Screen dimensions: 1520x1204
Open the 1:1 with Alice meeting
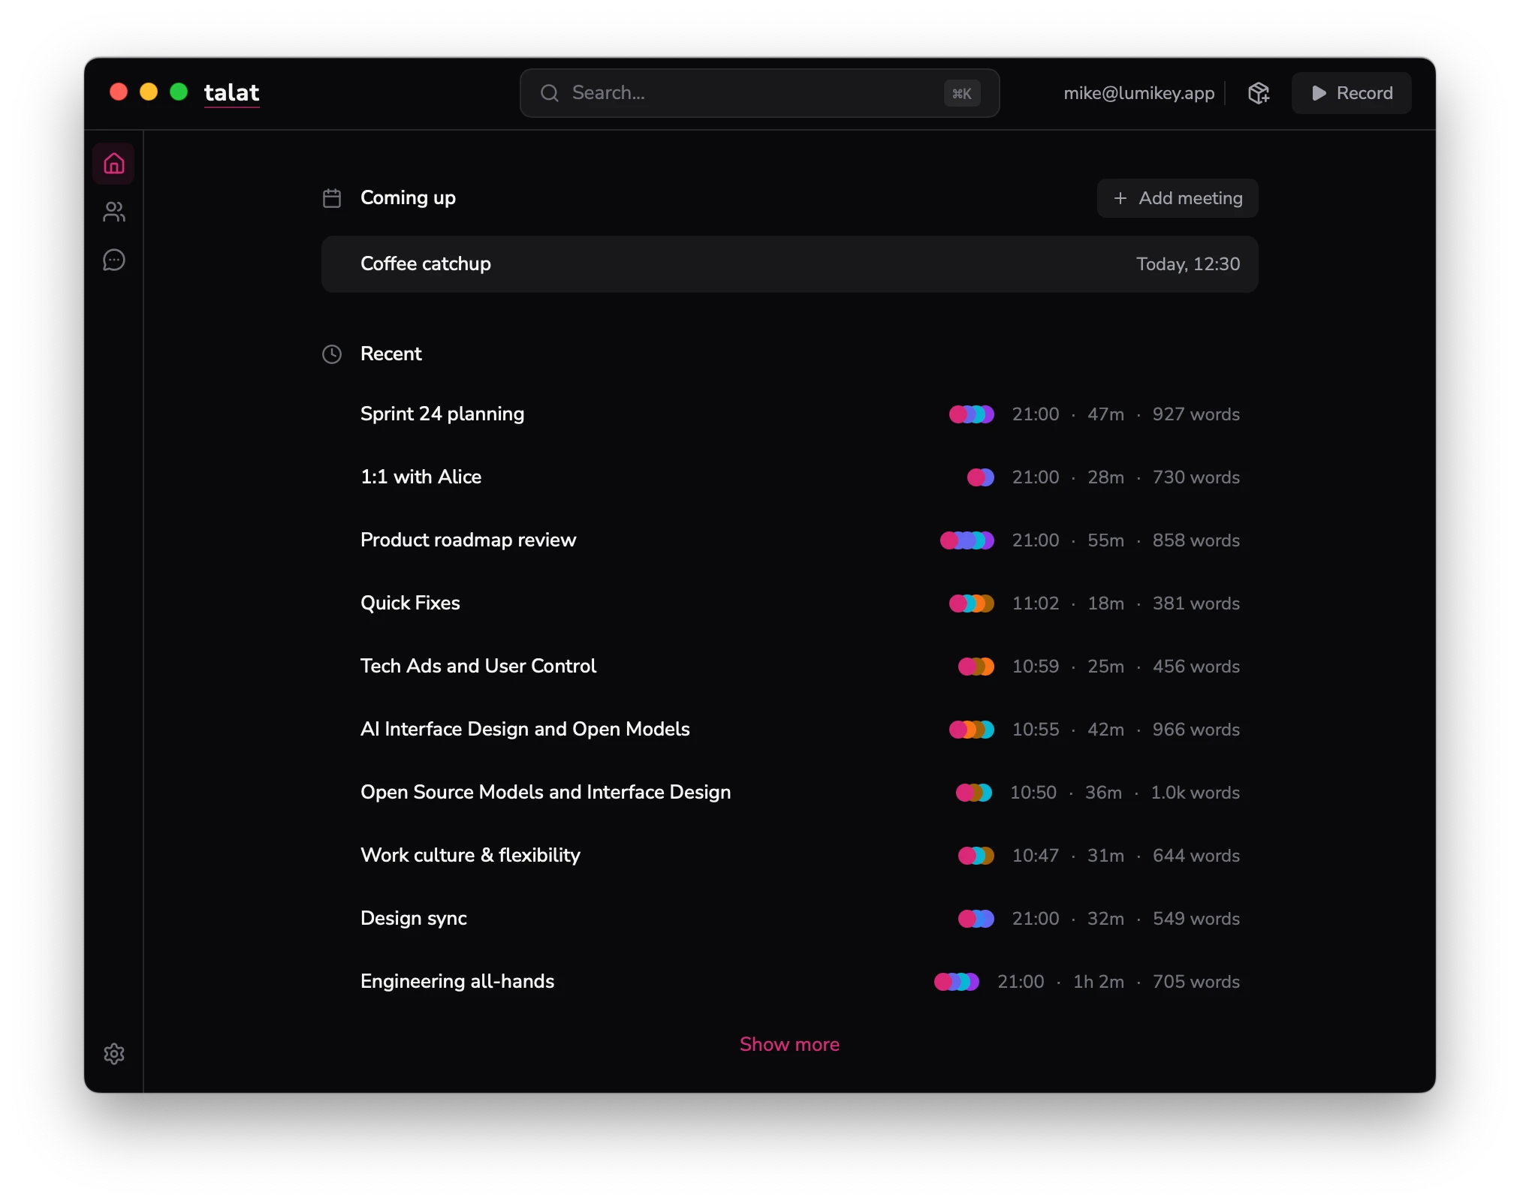click(421, 477)
